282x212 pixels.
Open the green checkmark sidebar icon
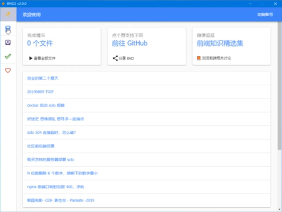[x=8, y=56]
